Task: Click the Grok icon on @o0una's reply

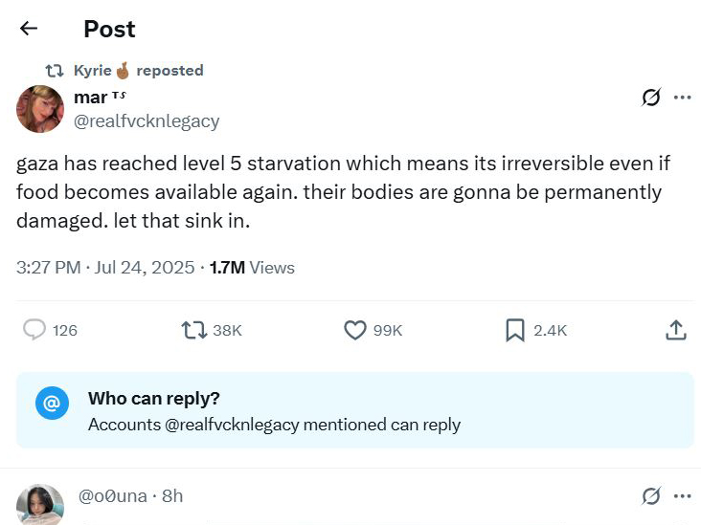Action: pos(651,496)
